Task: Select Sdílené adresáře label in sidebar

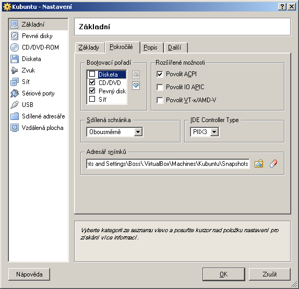Action: pyautogui.click(x=43, y=116)
